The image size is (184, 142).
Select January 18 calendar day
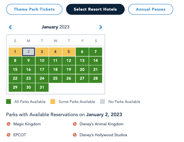click(x=55, y=70)
